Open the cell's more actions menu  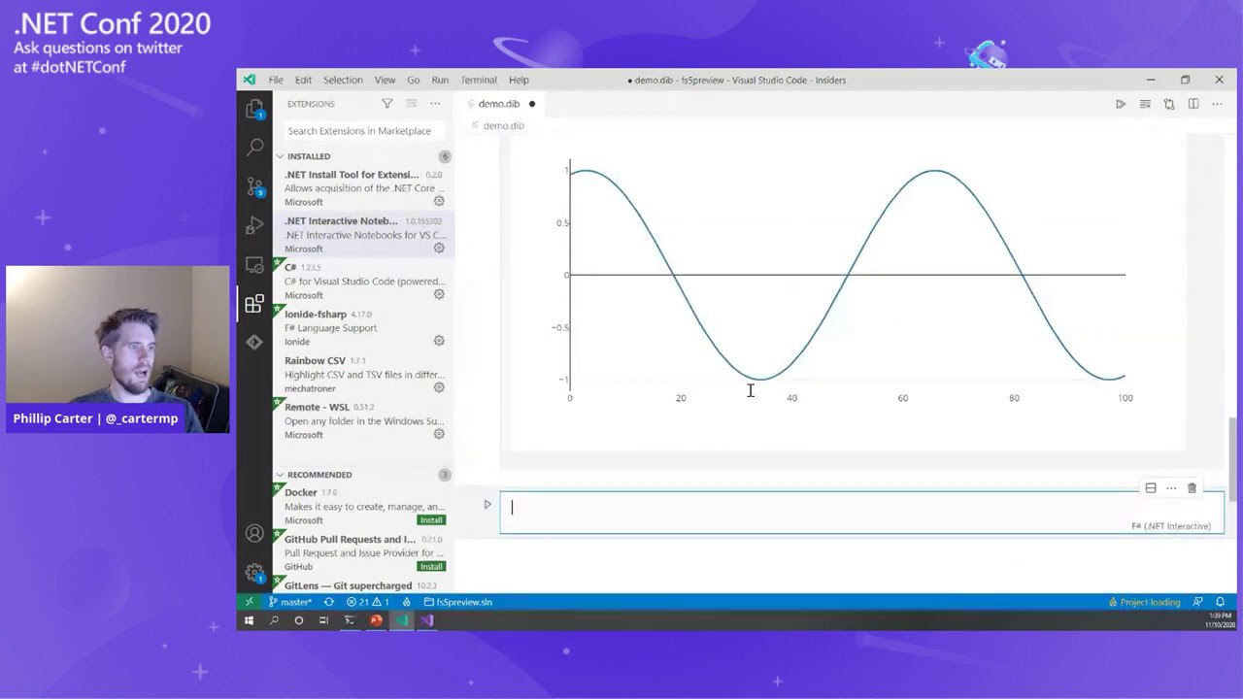click(x=1171, y=488)
